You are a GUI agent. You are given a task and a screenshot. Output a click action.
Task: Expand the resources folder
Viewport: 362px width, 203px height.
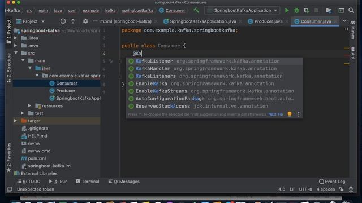(29, 105)
